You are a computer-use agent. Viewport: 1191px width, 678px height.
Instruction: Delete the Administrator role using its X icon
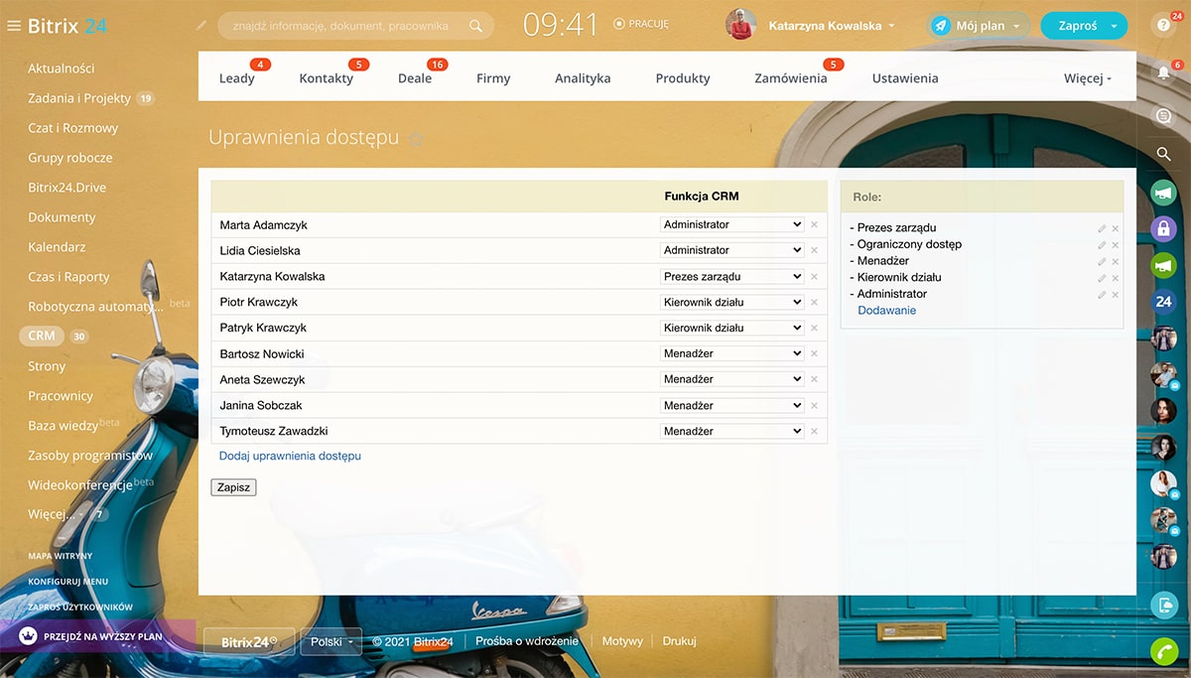[1115, 295]
